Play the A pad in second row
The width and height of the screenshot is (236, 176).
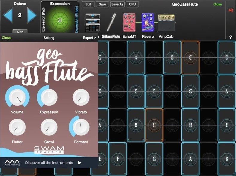pyautogui.click(x=227, y=91)
